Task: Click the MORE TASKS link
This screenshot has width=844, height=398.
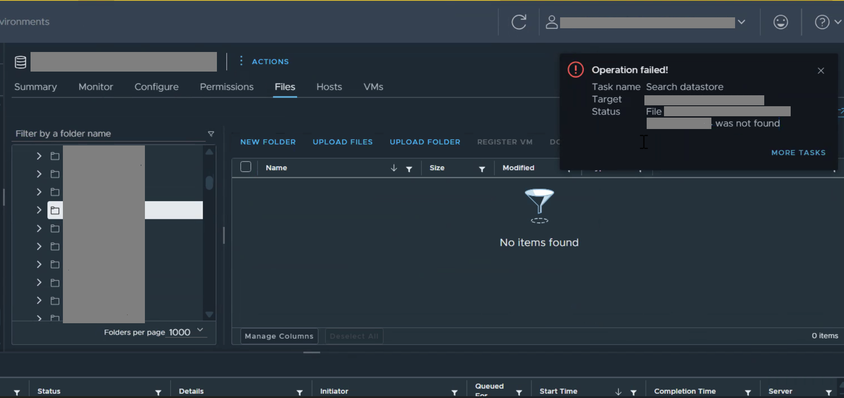Action: [798, 153]
